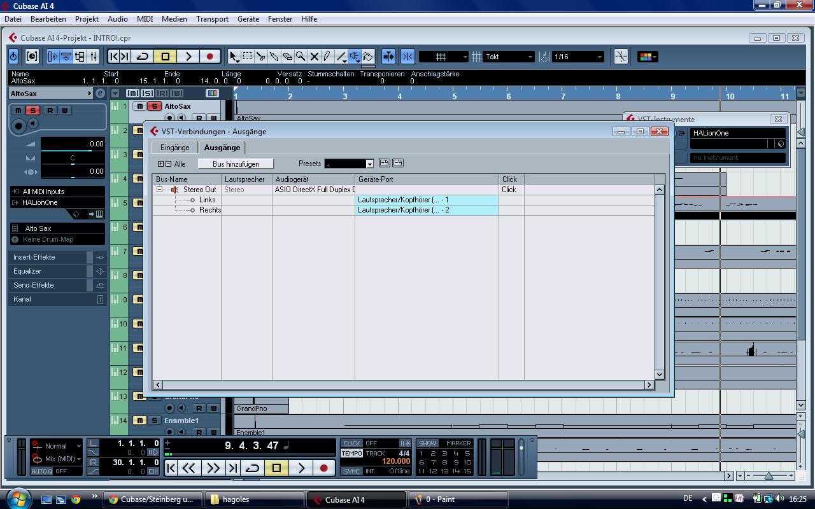The image size is (815, 509).
Task: Click the Bus hinzufügen button
Action: pyautogui.click(x=236, y=164)
